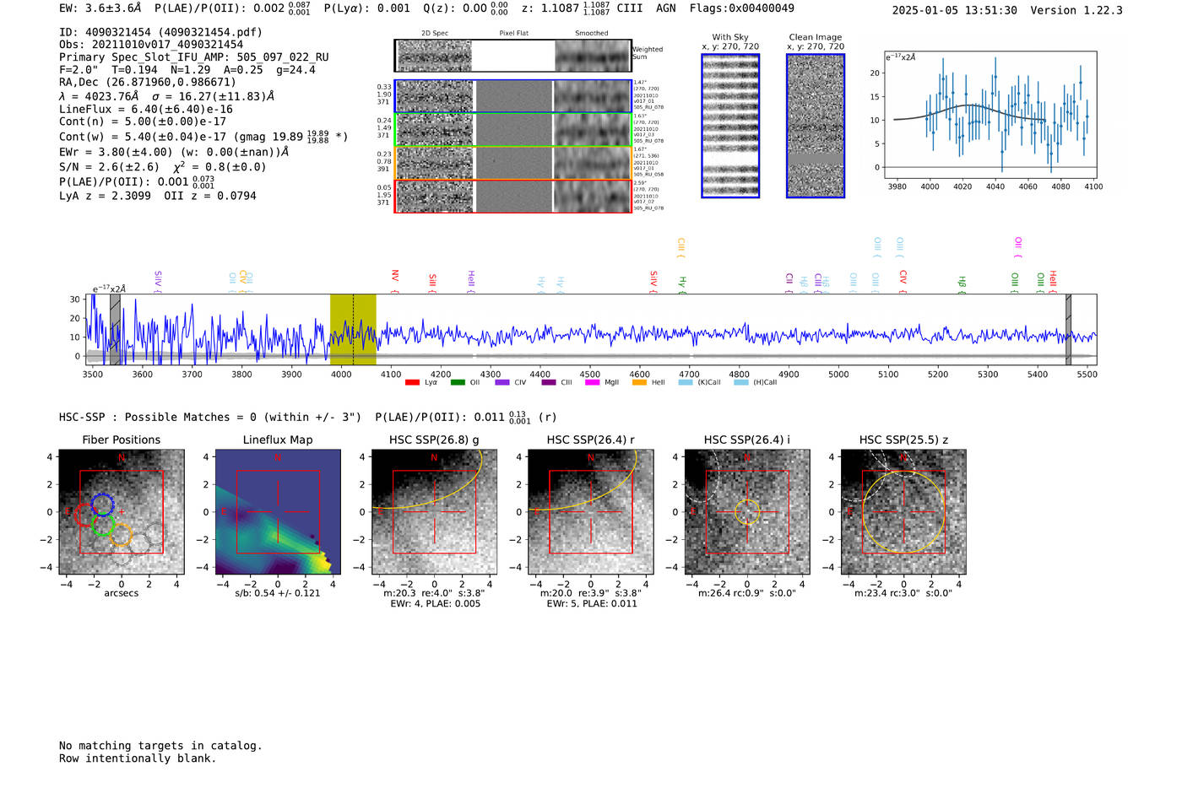Click the 'EWr: 4, PLAE: 0.005' caption
Screen dimensions: 1182x804
pyautogui.click(x=436, y=603)
